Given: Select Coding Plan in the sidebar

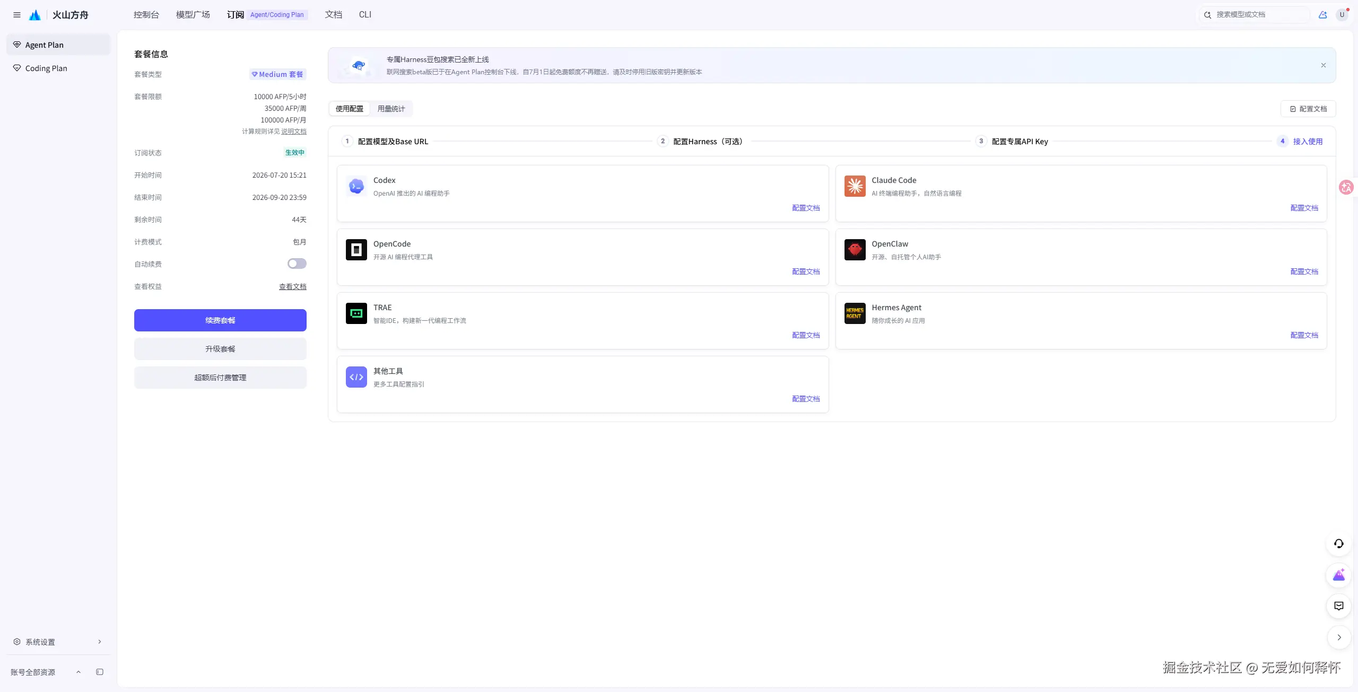Looking at the screenshot, I should [58, 68].
